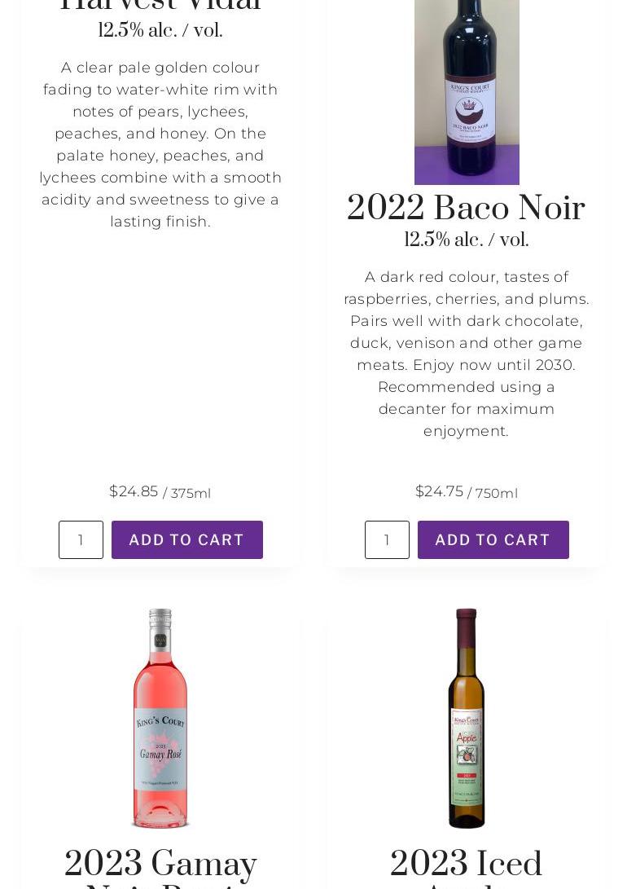This screenshot has height=889, width=627.
Task: View the Iced Apple bottle photo
Action: tap(466, 718)
